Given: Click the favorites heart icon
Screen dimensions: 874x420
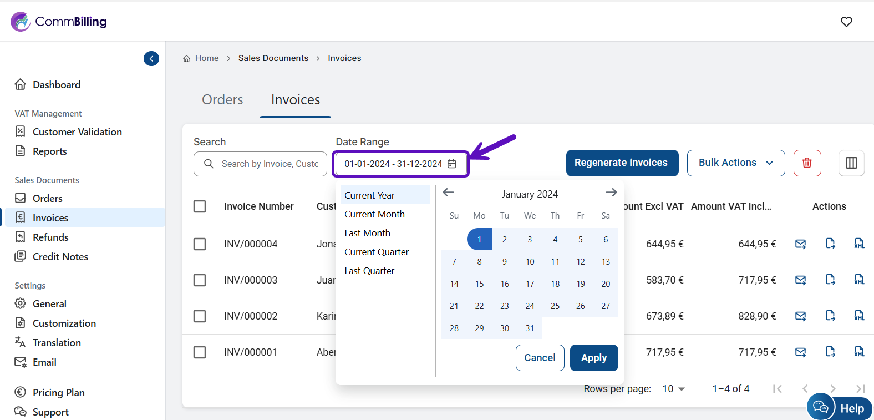Looking at the screenshot, I should (846, 22).
